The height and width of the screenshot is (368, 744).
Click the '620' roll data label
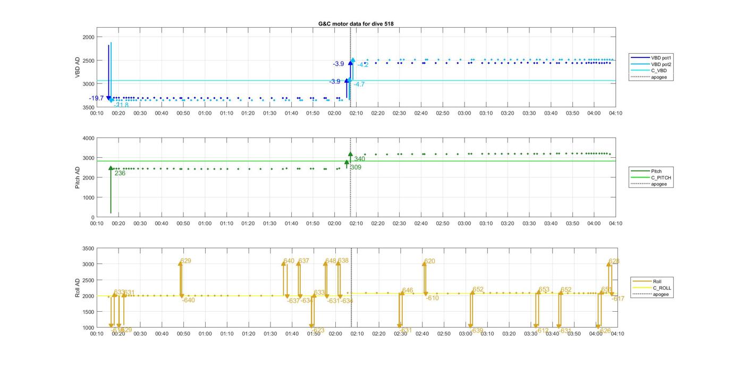pos(429,261)
